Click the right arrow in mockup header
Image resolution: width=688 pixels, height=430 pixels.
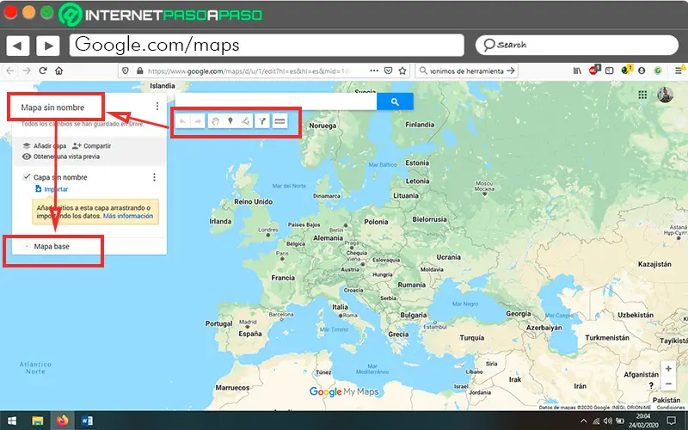tap(48, 46)
